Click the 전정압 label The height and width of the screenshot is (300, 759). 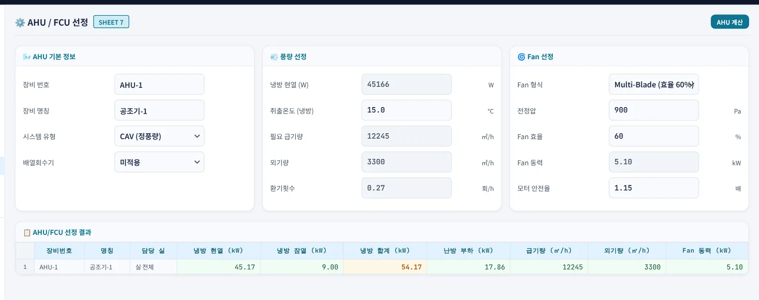pos(527,111)
